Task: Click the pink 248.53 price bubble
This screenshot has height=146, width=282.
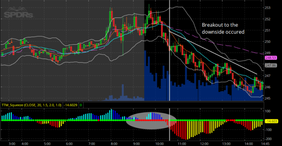Action: (x=271, y=58)
